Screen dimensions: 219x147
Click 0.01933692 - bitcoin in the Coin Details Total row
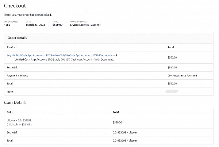[125, 140]
